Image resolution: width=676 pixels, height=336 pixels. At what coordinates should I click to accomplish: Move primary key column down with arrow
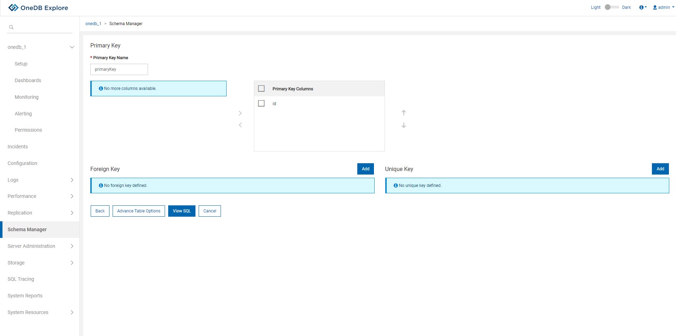point(404,125)
